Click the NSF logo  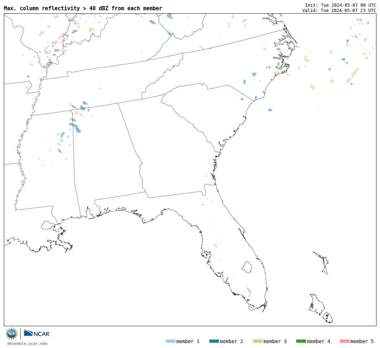[11, 334]
